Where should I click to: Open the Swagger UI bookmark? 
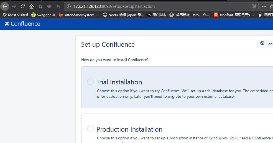43,15
